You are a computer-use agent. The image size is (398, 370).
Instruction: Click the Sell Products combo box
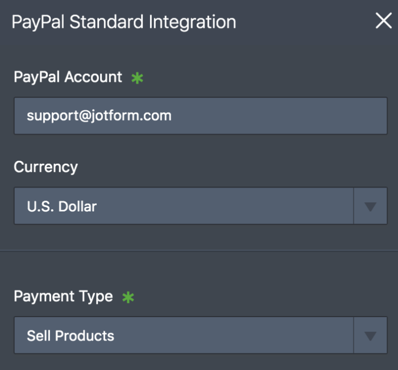pos(183,336)
